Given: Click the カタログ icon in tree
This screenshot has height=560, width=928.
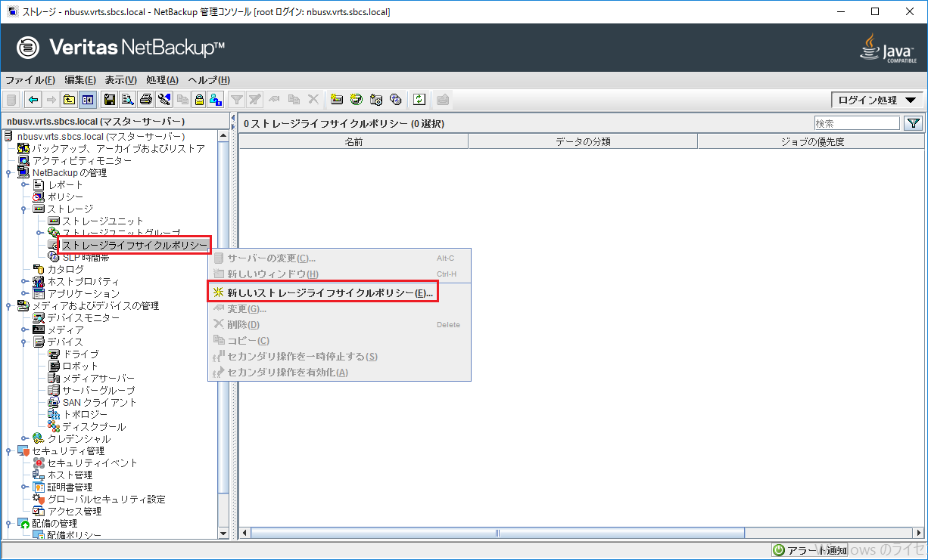Looking at the screenshot, I should 39,269.
